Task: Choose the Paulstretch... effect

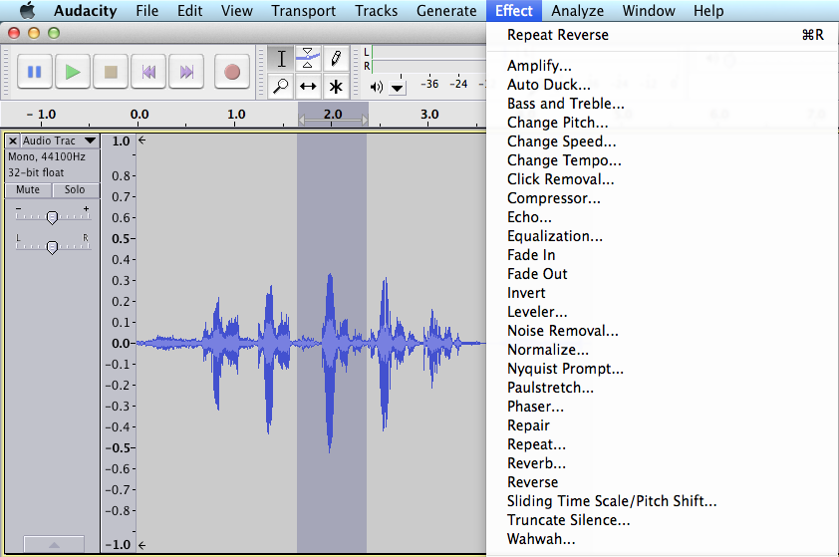Action: 663,388
